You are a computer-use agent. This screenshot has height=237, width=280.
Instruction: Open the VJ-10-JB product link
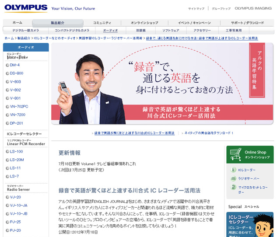(x=18, y=214)
